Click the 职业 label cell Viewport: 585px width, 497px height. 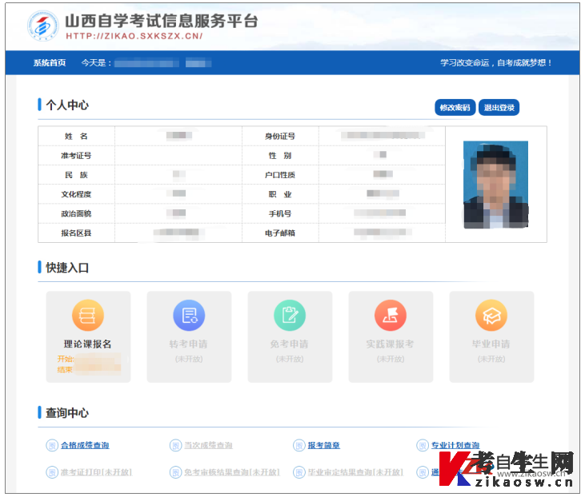click(280, 194)
